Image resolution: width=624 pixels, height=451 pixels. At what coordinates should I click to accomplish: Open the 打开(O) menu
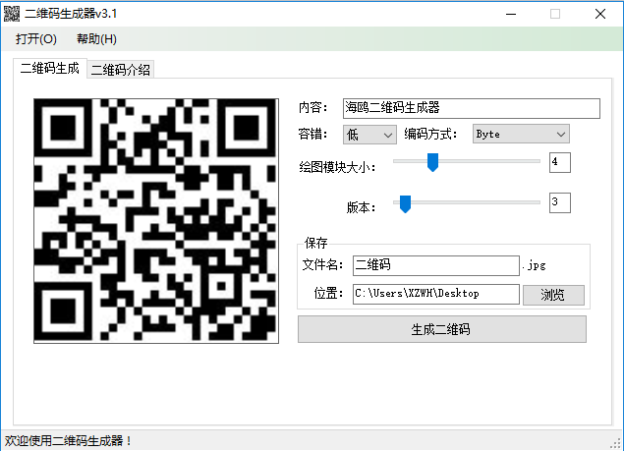tap(36, 39)
